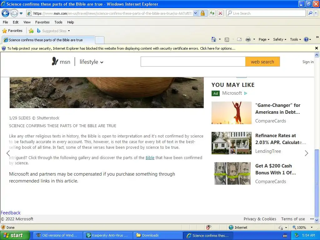
Task: Expand command bar overflow chevron
Action: pos(317,37)
